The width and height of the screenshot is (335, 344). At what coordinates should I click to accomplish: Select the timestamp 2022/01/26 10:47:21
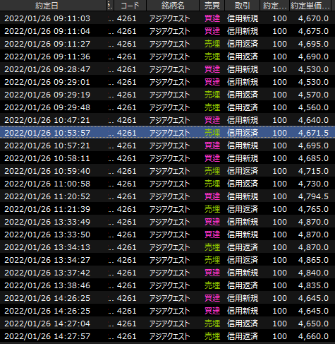(47, 120)
